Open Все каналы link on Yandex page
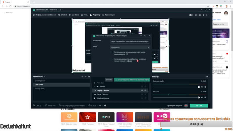 coord(165,109)
